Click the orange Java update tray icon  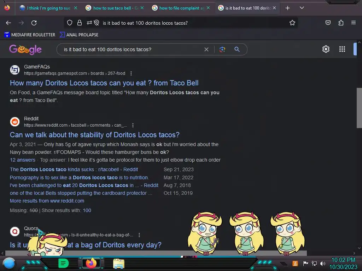click(295, 263)
